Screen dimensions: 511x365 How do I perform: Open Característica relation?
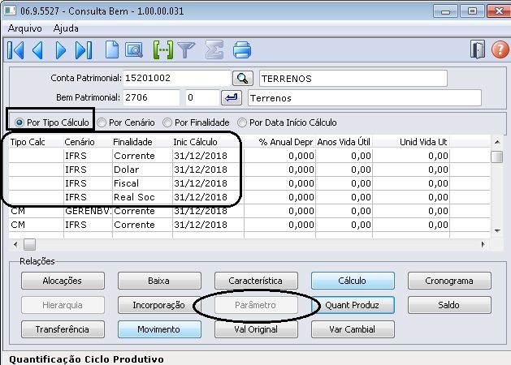point(256,281)
